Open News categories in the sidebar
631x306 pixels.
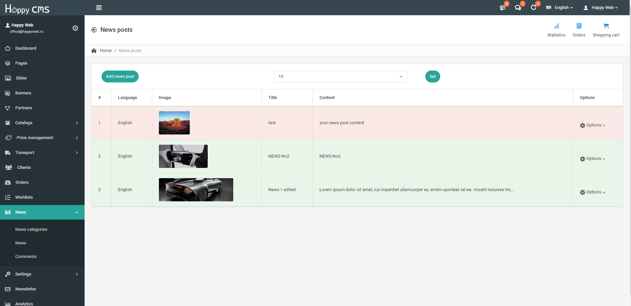pos(31,229)
